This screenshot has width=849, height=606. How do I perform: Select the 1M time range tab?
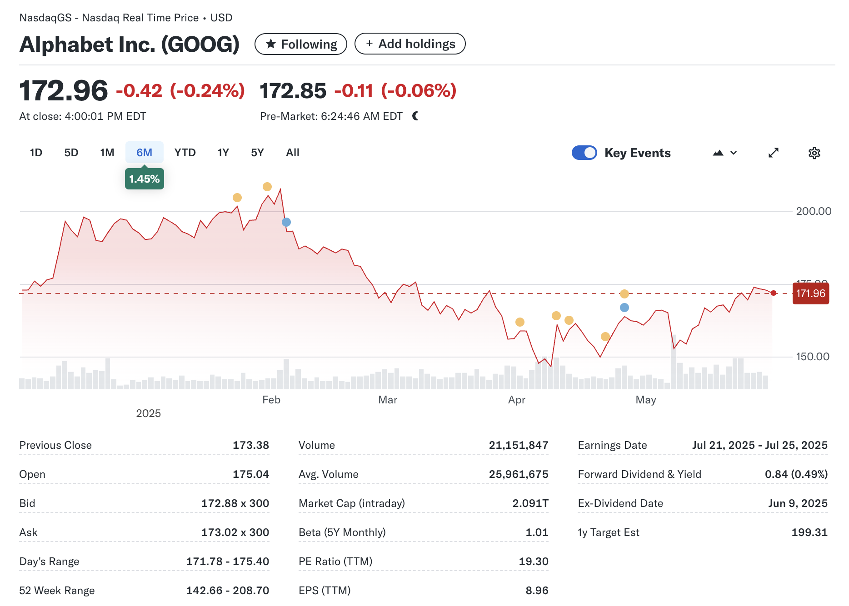tap(107, 153)
